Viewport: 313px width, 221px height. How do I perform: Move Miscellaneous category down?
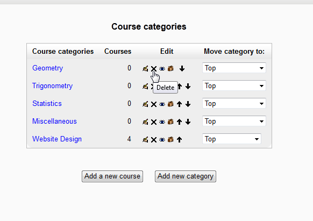point(188,122)
